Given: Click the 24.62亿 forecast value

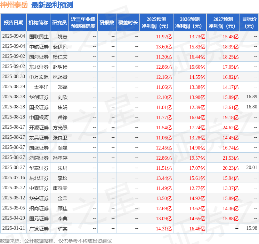Looking at the screenshot, I should [x=230, y=128].
